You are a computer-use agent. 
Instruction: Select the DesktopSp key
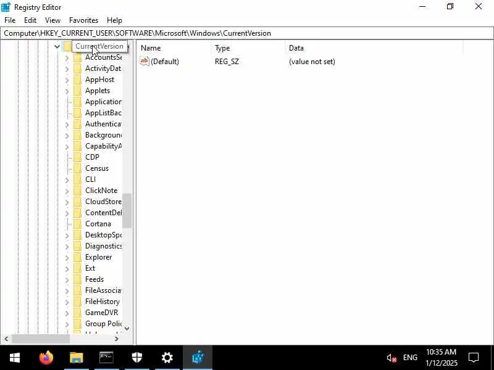click(103, 235)
